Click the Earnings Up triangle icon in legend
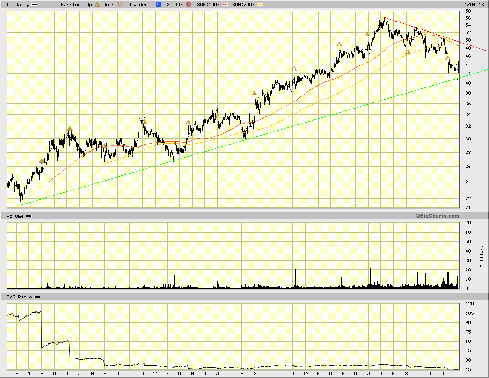 [x=97, y=4]
